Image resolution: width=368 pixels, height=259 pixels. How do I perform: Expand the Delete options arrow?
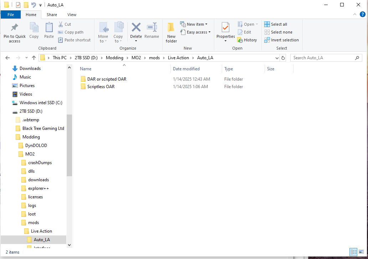coord(136,41)
